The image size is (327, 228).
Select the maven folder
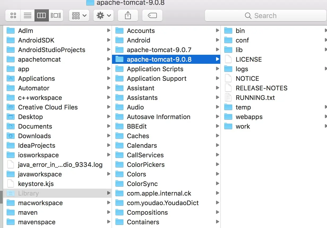point(57,213)
